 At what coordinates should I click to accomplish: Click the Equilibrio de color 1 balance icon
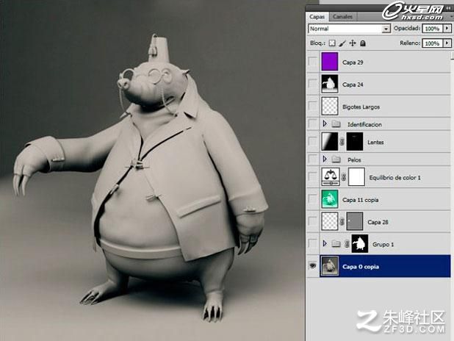pyautogui.click(x=331, y=176)
